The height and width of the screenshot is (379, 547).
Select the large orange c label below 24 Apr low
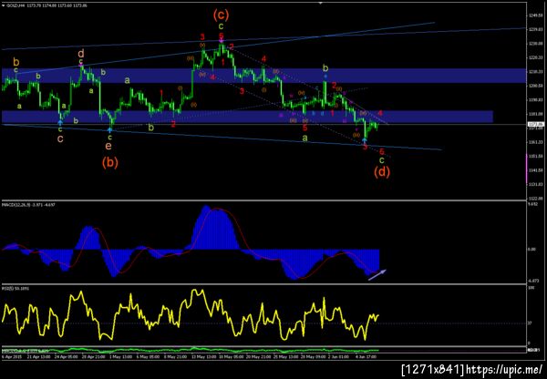click(x=60, y=138)
